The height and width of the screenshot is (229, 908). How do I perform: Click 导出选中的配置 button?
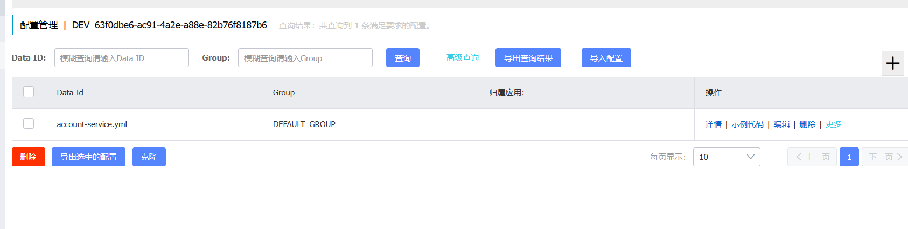[x=88, y=157]
